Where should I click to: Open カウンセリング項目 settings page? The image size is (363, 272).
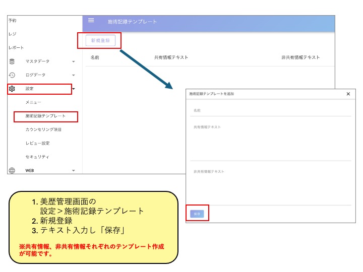(43, 130)
